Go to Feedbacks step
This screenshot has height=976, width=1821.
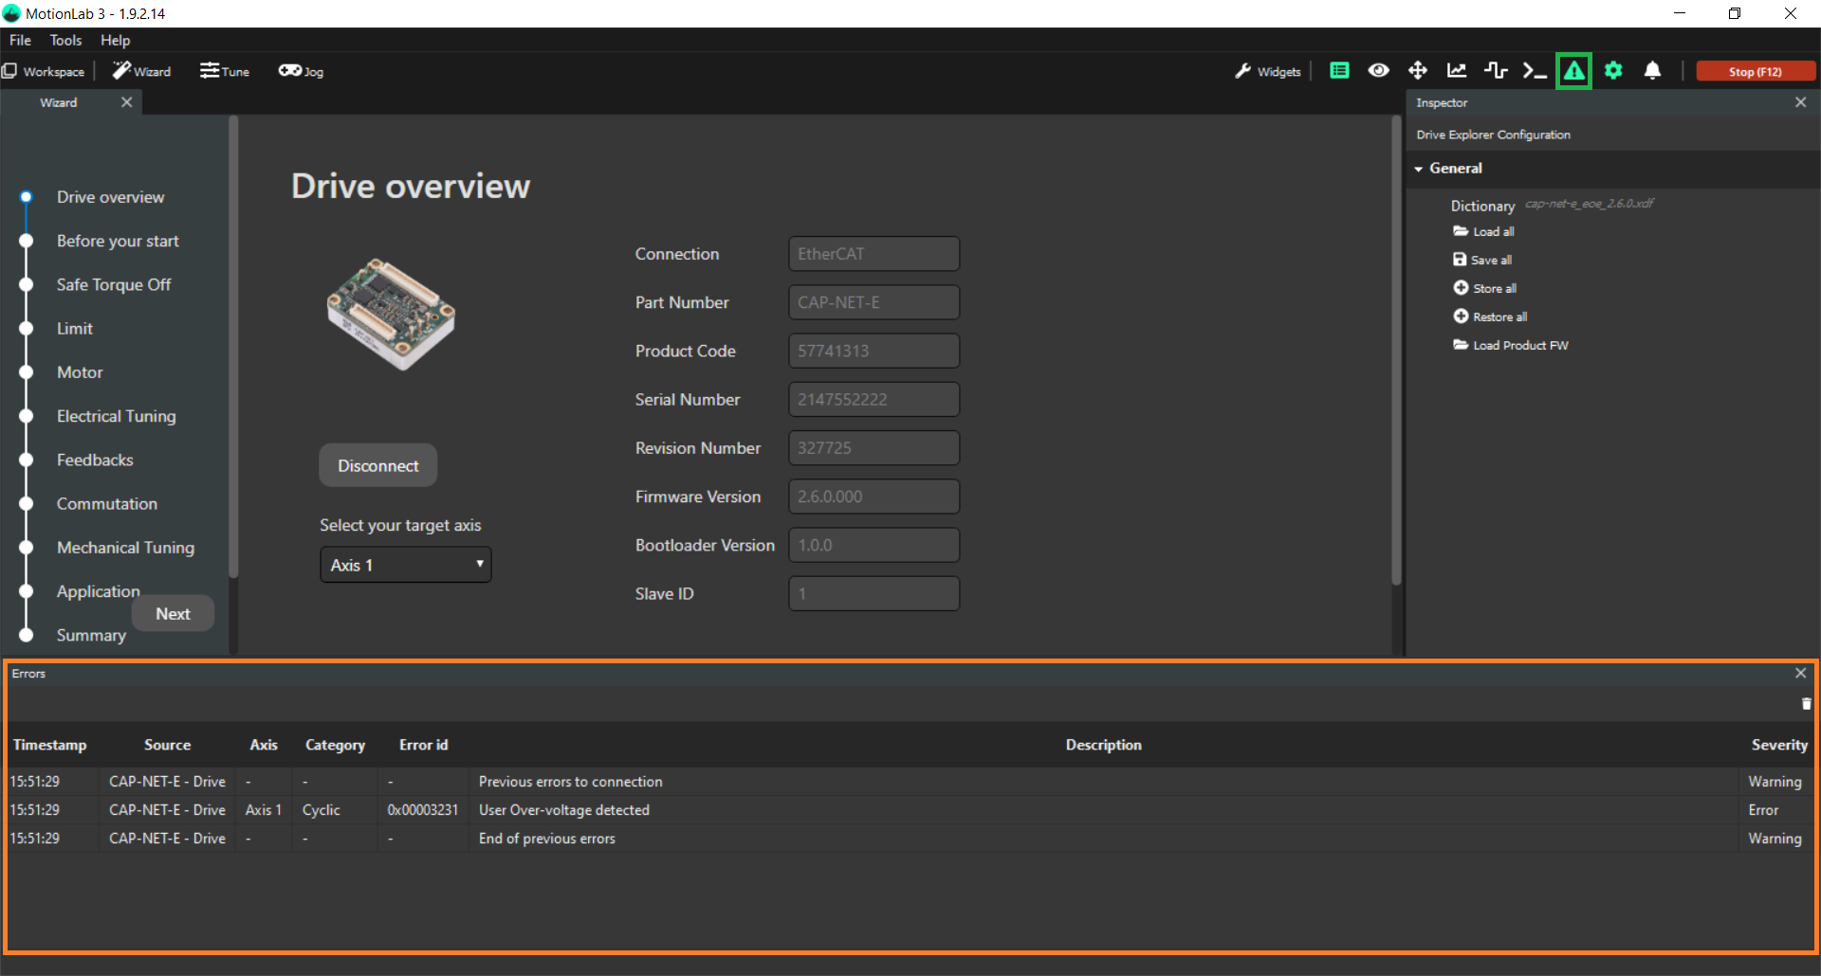(x=95, y=460)
